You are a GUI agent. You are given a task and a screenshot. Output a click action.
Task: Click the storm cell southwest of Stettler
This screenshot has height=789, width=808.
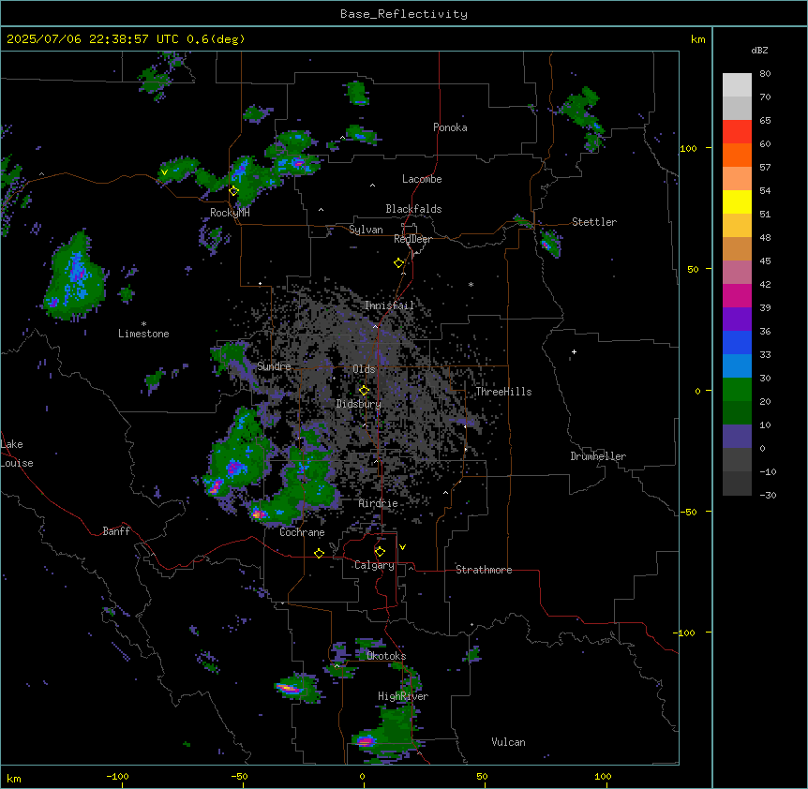550,243
